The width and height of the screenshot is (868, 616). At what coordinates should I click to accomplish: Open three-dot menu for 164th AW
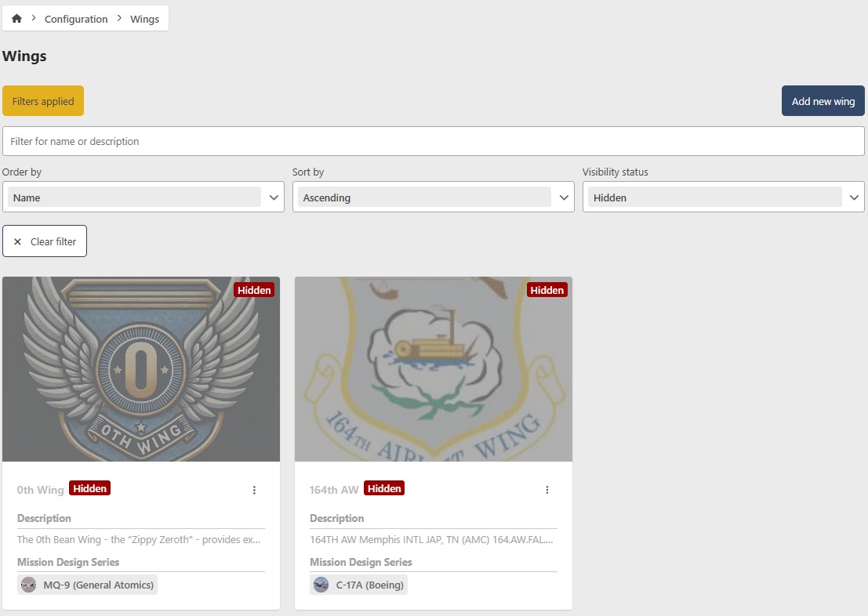547,490
